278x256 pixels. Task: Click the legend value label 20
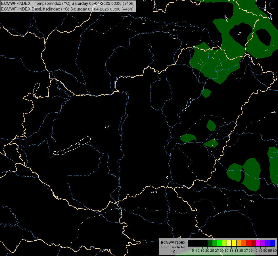[207, 251]
